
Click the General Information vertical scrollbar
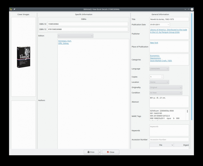pos(192,67)
